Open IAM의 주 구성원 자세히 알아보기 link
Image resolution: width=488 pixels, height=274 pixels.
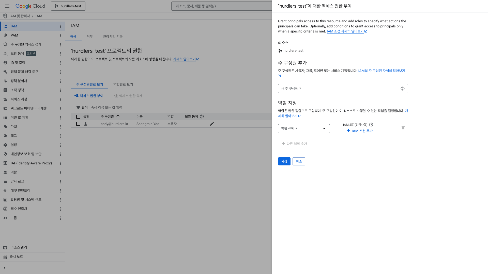(x=382, y=71)
